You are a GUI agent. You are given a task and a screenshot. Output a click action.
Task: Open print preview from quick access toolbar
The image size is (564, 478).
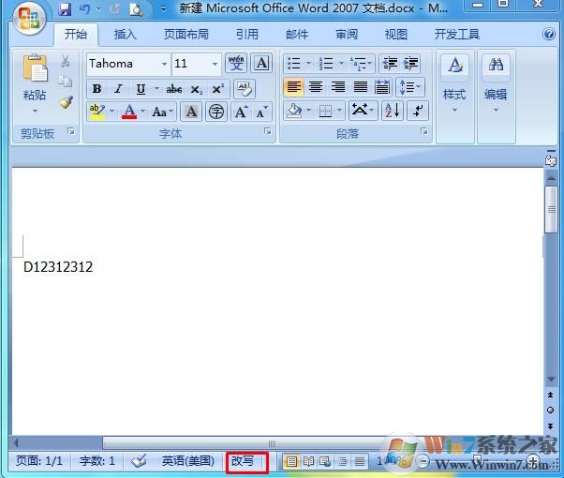137,9
